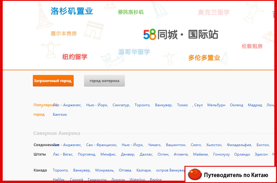Choose Торонто in the Canada row
Viewport: 277px width, 183px height.
click(x=61, y=170)
